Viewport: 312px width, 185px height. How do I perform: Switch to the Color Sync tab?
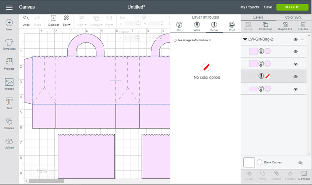[293, 17]
